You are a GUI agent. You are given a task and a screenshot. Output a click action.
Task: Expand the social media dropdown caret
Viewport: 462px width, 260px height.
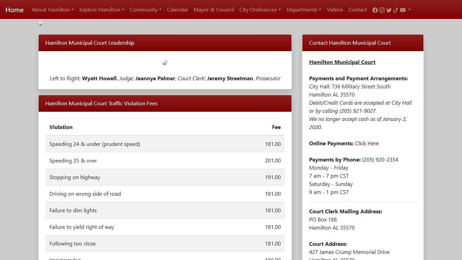pos(410,10)
